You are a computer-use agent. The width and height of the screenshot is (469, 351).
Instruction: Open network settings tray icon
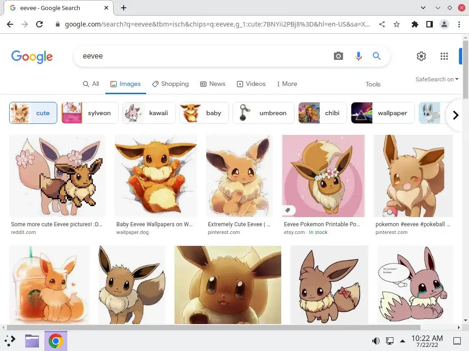(x=389, y=341)
